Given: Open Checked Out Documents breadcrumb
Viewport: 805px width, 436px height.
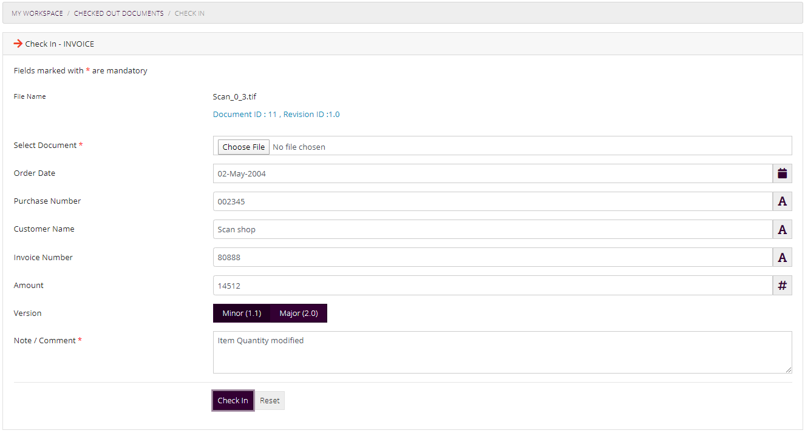Looking at the screenshot, I should 118,13.
